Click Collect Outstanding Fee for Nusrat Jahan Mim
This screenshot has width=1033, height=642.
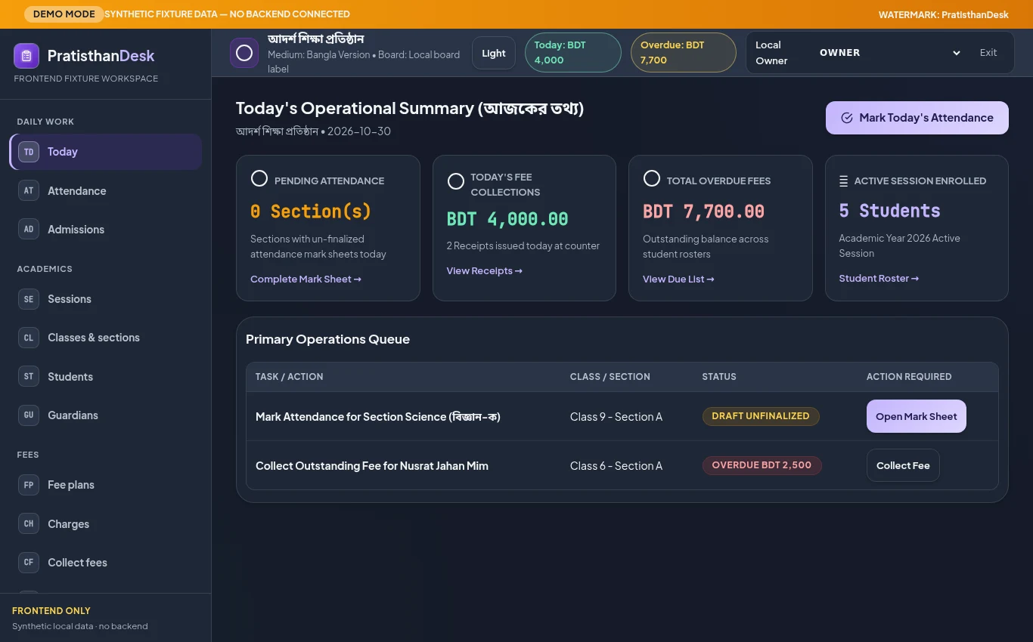pyautogui.click(x=372, y=466)
